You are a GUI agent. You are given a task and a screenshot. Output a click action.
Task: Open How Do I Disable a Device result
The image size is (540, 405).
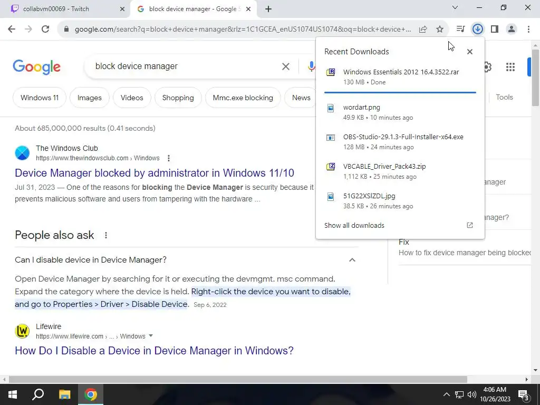pyautogui.click(x=154, y=351)
